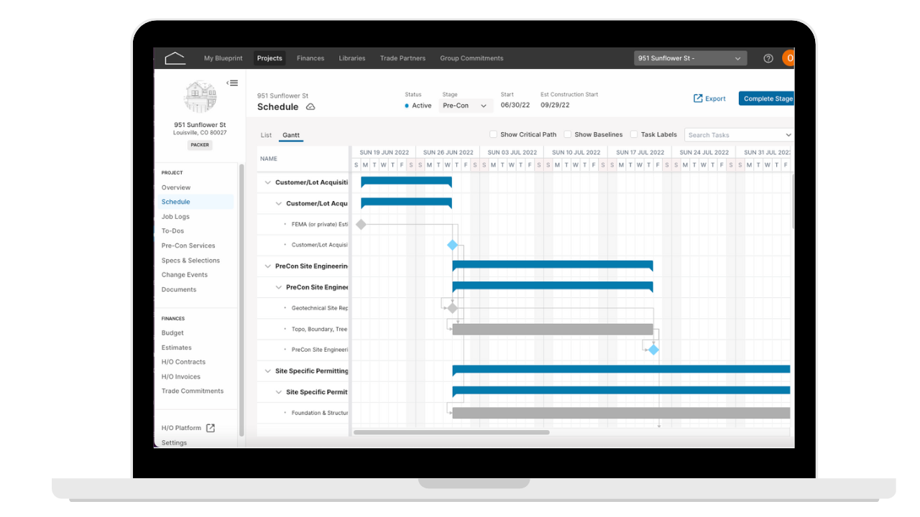Open Budget in the sidebar
Viewport: 920px width, 517px height.
click(x=172, y=333)
